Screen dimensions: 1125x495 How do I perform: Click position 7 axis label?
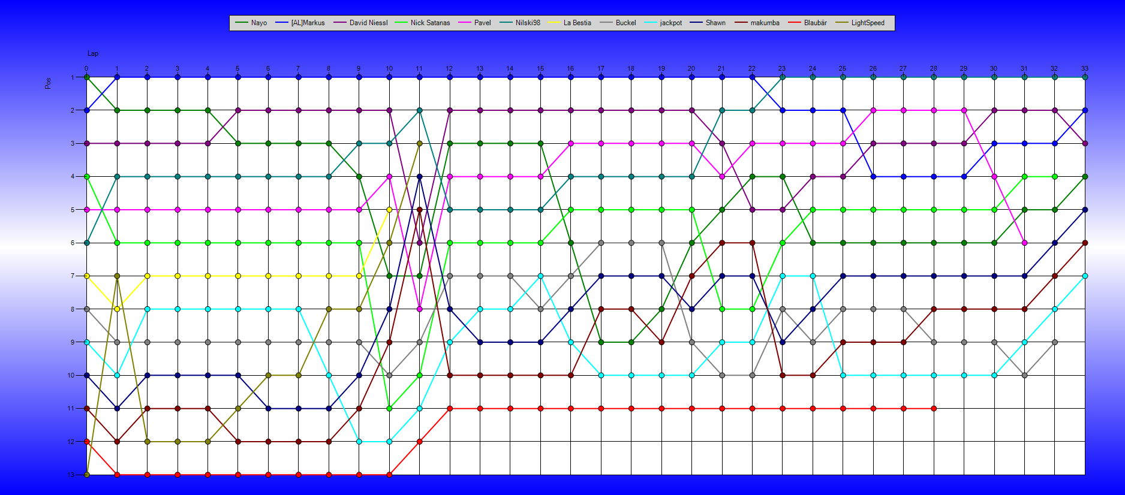[x=72, y=276]
